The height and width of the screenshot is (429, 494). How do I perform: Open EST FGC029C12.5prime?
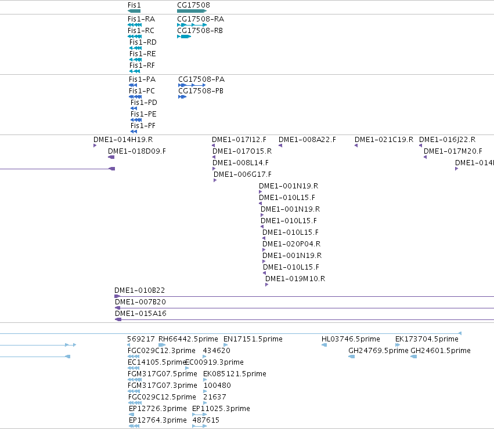[162, 398]
